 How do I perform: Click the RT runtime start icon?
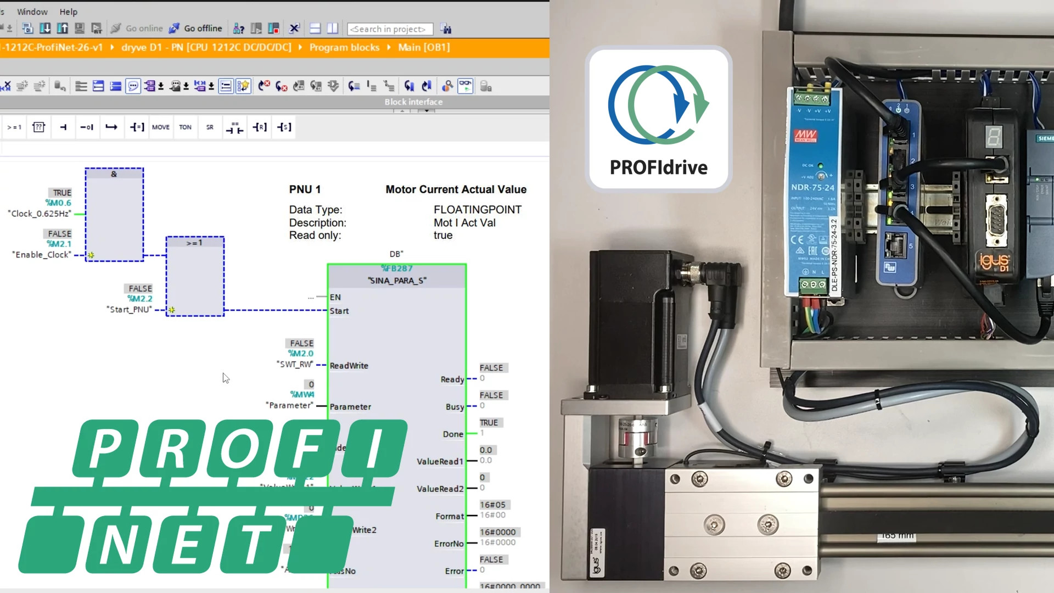(97, 29)
